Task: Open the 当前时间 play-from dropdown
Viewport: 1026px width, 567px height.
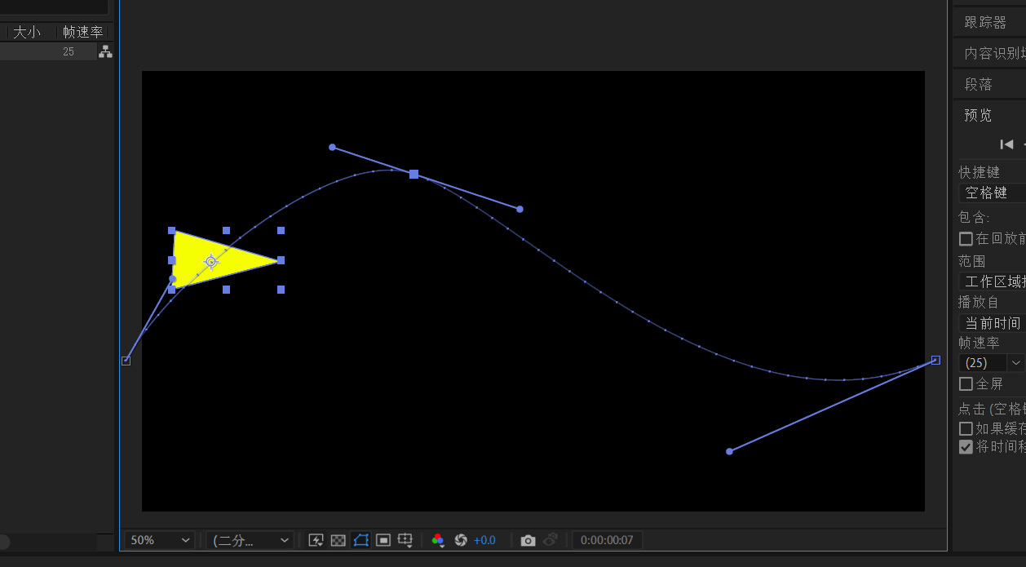Action: 992,323
